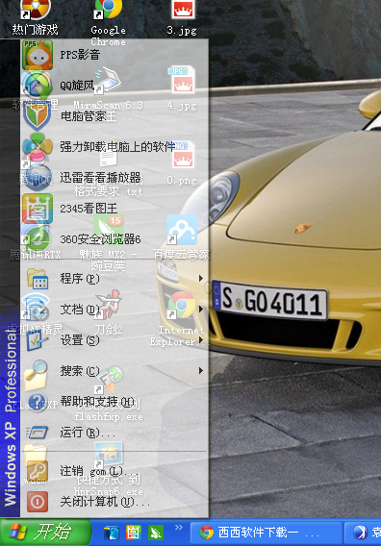Click the 开始 Start button

pyautogui.click(x=45, y=533)
